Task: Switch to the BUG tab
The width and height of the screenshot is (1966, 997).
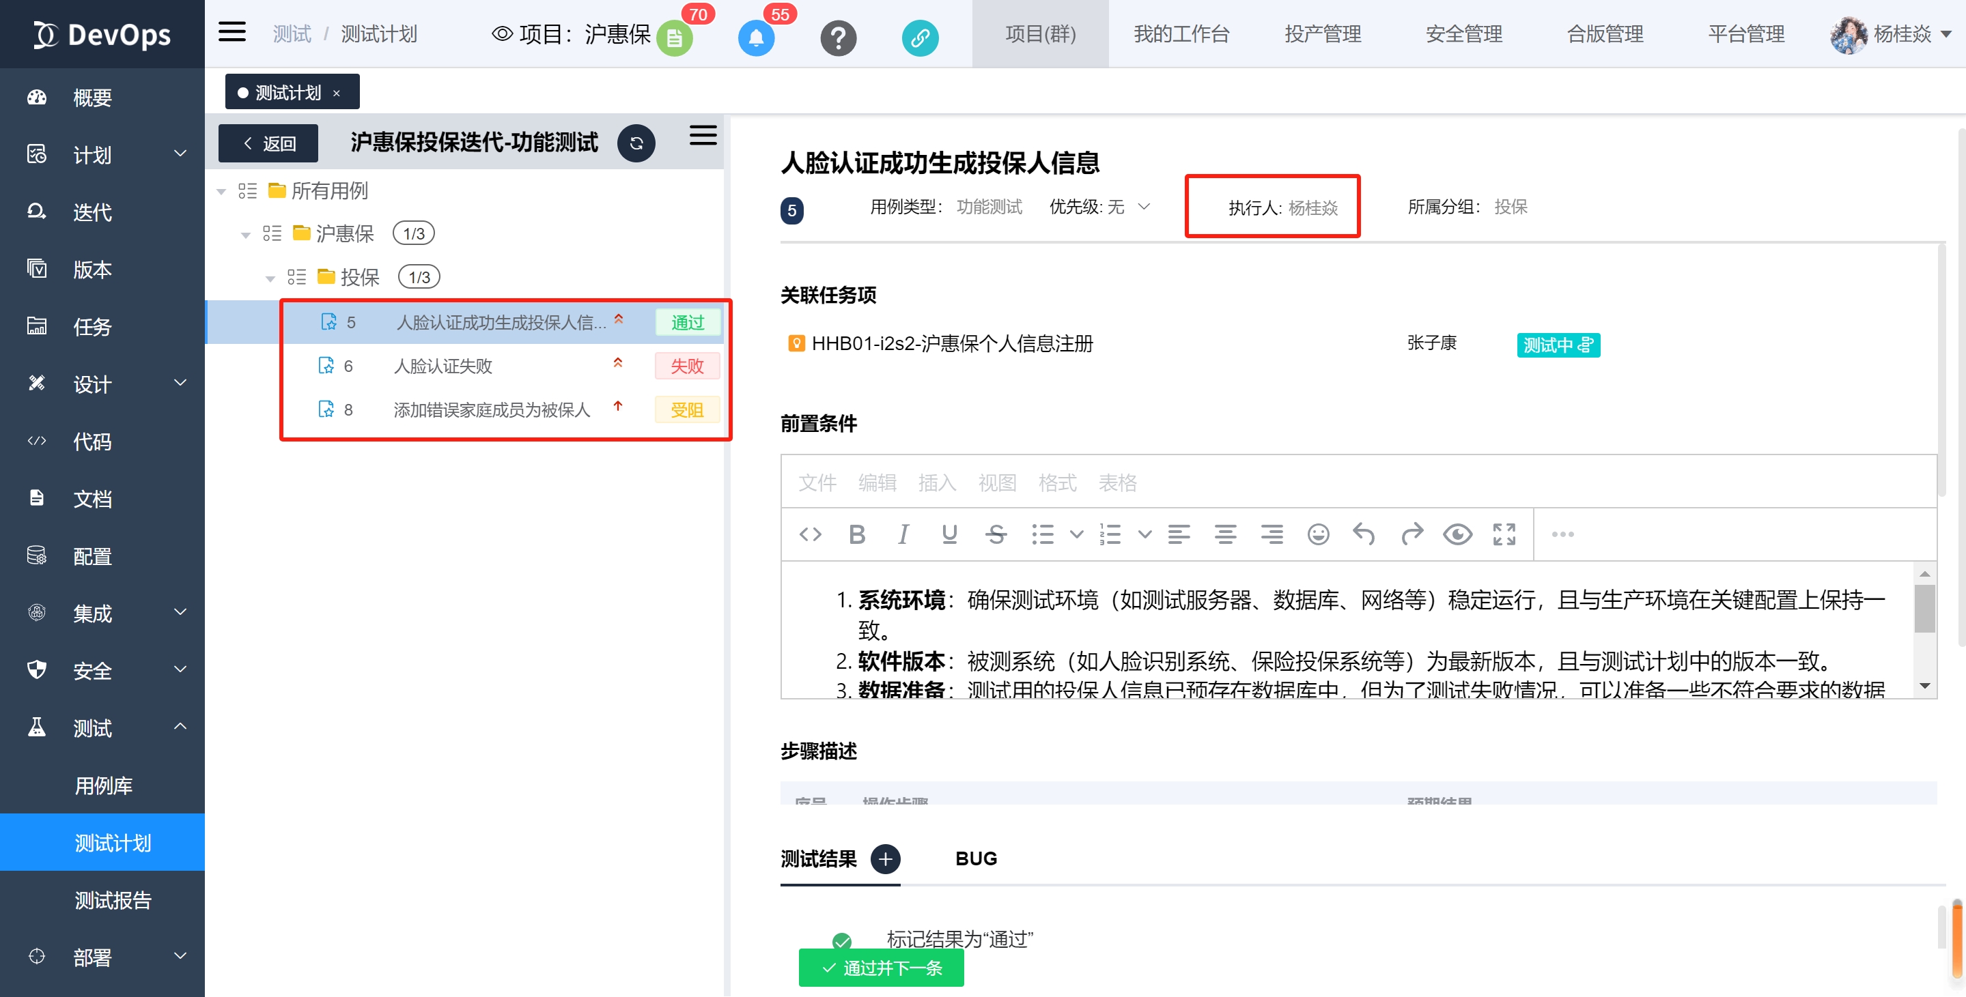Action: point(975,858)
